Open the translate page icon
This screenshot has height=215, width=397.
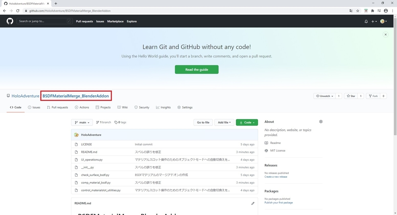(x=351, y=11)
